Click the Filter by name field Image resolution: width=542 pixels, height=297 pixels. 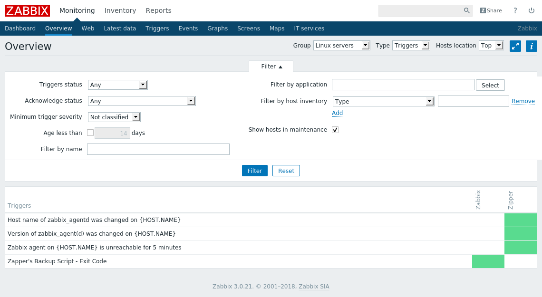158,149
